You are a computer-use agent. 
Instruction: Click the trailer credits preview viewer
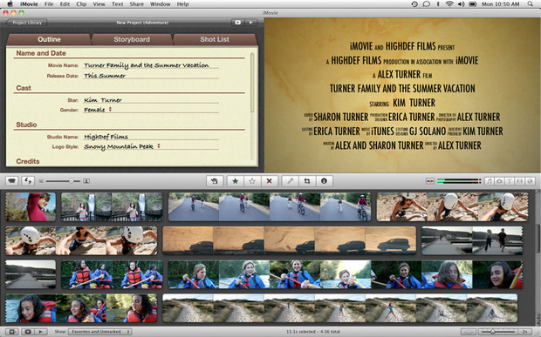(x=402, y=95)
